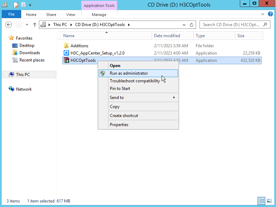The image size is (276, 207).
Task: Open Help with the question mark icon
Action: [x=270, y=14]
